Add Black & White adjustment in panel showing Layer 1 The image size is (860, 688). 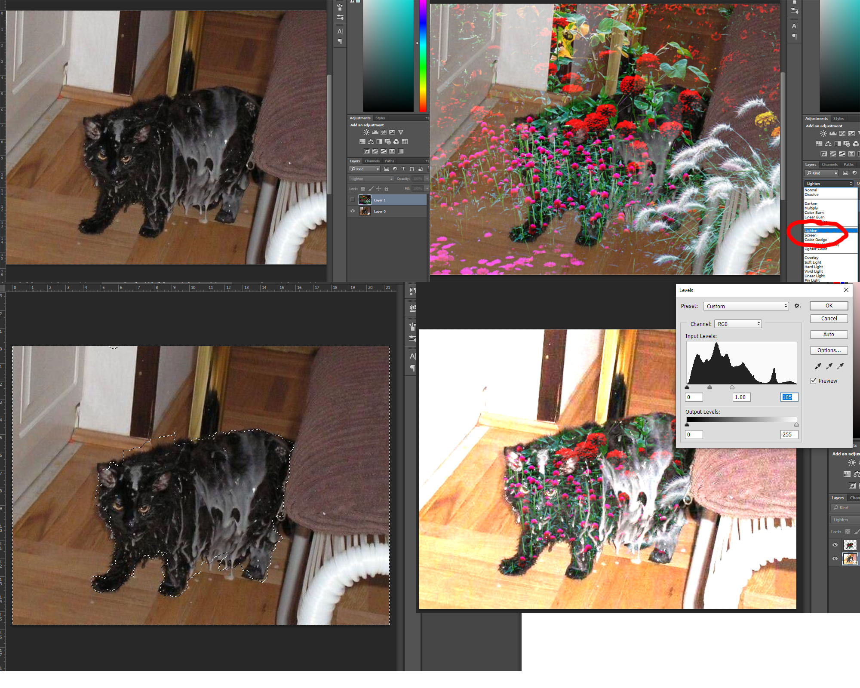click(x=379, y=142)
